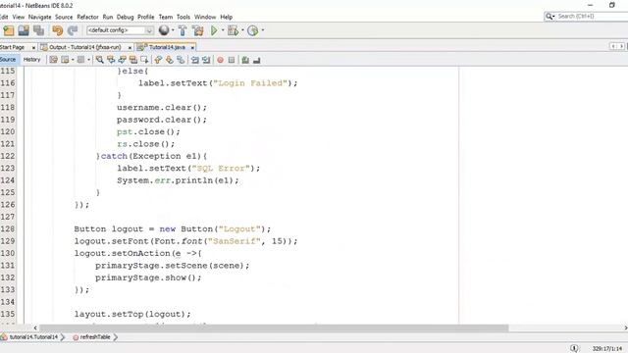Click the Comment lines icon

(x=245, y=60)
